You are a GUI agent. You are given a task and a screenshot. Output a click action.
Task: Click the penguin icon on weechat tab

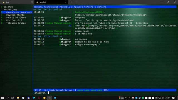37,2
